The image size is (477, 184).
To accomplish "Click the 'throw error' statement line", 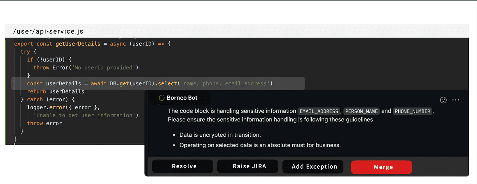I will 45,123.
